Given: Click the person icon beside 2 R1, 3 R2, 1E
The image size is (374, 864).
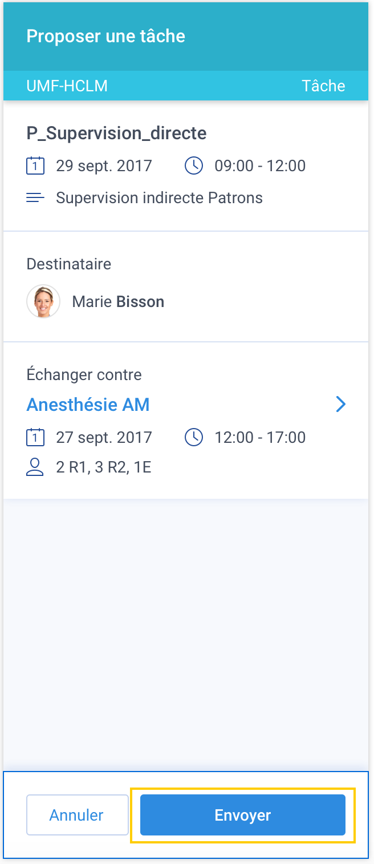Looking at the screenshot, I should [35, 468].
